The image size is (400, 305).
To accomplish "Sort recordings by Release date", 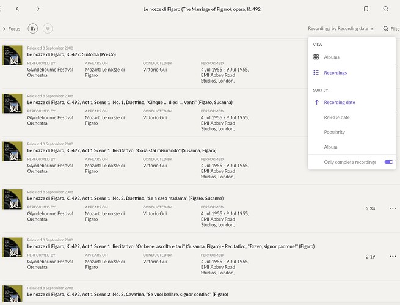I will point(336,117).
